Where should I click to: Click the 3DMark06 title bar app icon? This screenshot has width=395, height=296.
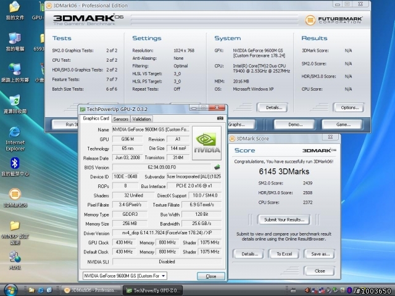49,6
